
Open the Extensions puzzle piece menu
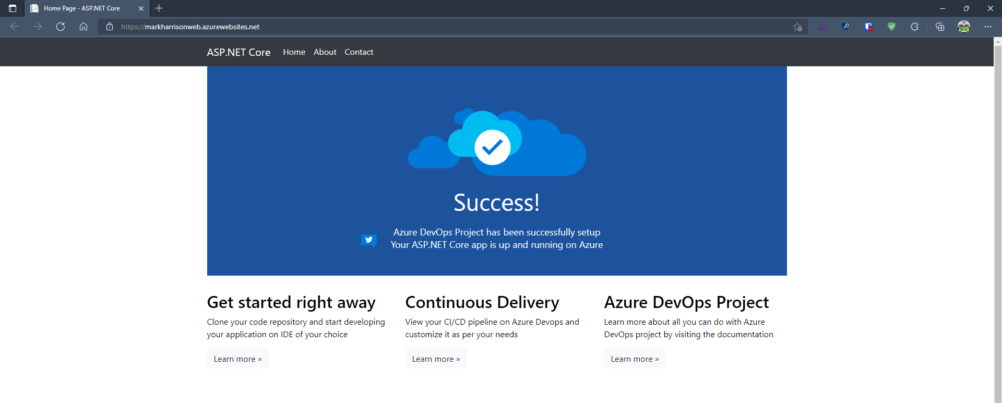coord(914,27)
